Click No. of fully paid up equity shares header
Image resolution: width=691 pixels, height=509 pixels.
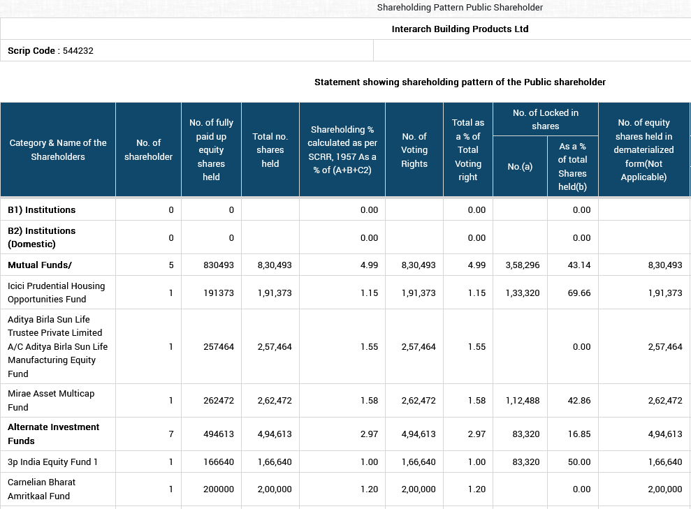(211, 149)
